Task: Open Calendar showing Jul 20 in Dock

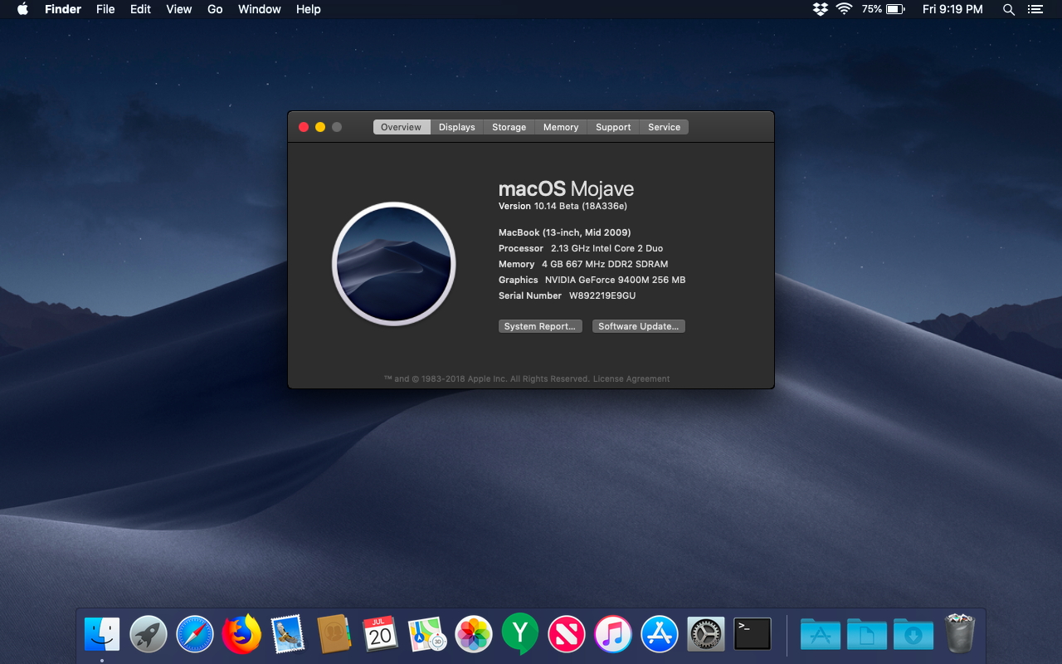Action: (x=381, y=635)
